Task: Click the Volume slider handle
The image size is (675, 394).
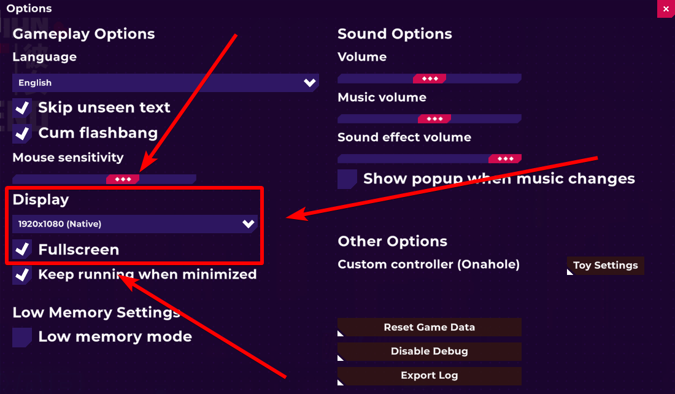Action: (x=430, y=79)
